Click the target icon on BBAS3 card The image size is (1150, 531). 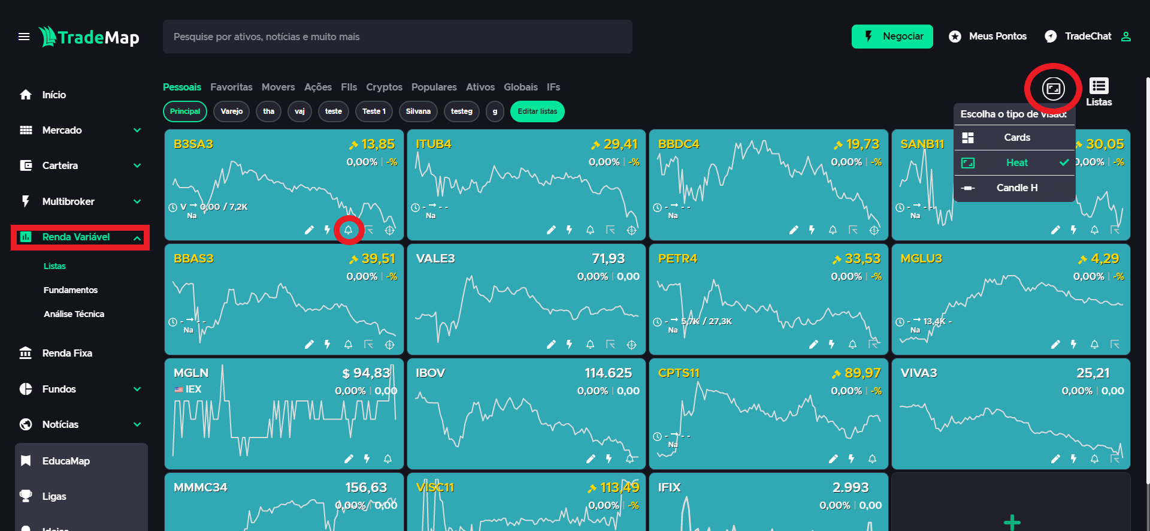389,345
